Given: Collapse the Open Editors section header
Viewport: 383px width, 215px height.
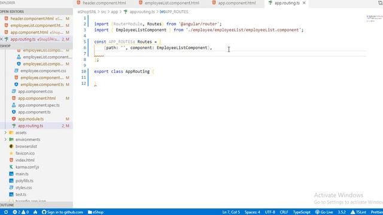Looking at the screenshot, I should click(36, 11).
